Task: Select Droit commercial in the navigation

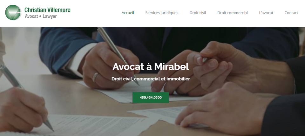Action: pos(233,13)
